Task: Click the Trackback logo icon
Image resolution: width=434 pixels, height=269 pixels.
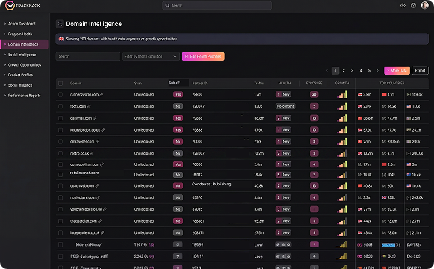Action: tap(10, 5)
